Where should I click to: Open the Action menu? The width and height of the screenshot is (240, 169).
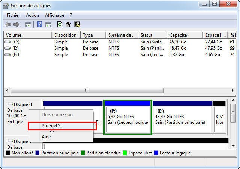pyautogui.click(x=32, y=15)
